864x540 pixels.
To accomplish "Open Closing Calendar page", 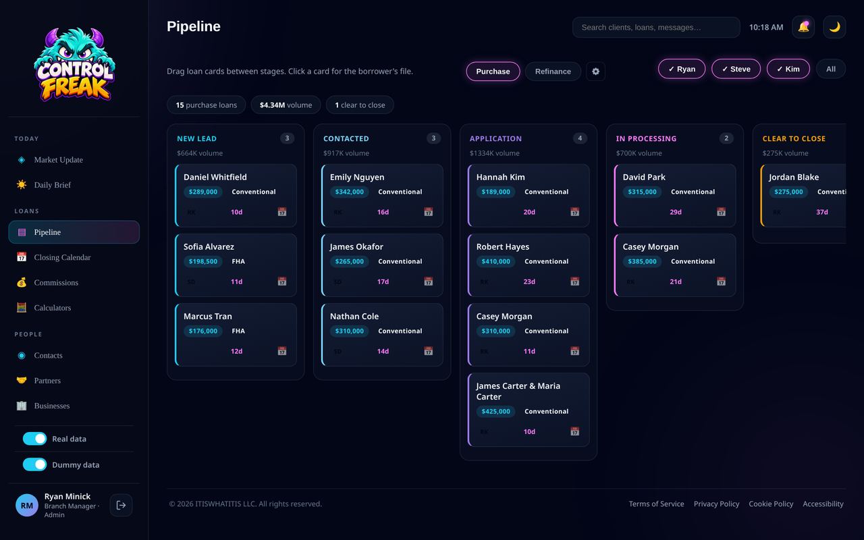I will coord(74,257).
